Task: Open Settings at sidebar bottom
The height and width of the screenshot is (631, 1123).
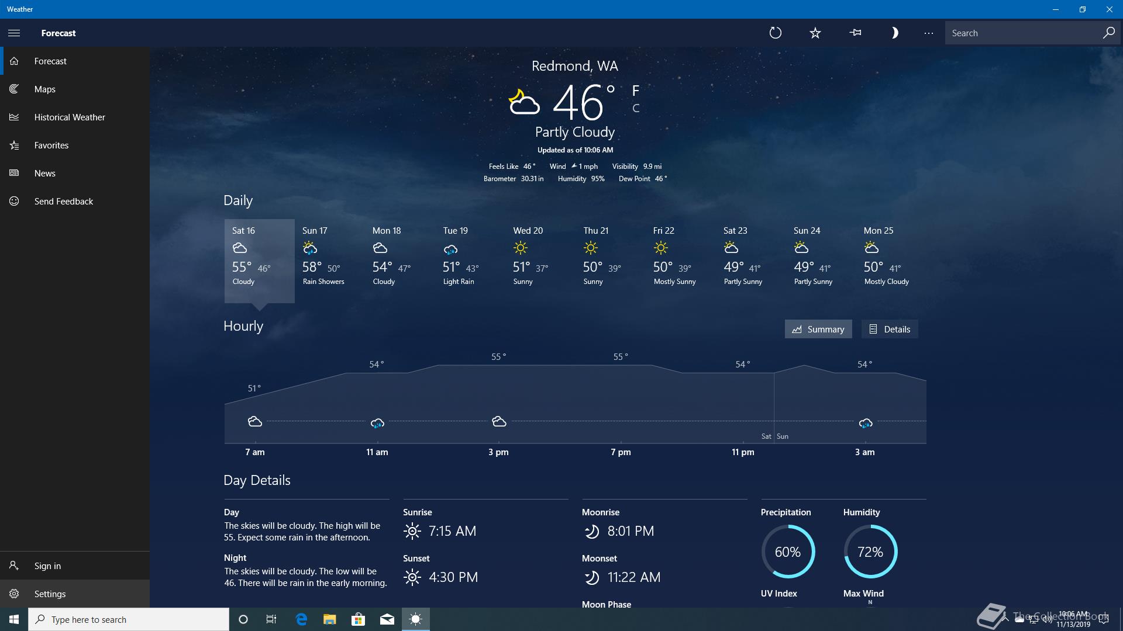Action: [75, 594]
